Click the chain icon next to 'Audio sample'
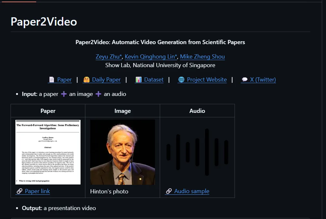 click(169, 191)
